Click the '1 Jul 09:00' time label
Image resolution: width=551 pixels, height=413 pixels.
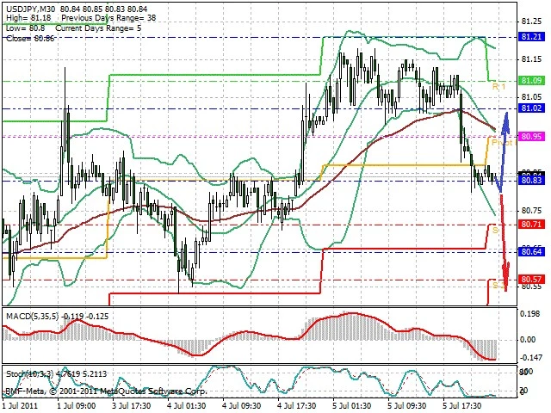(x=76, y=406)
